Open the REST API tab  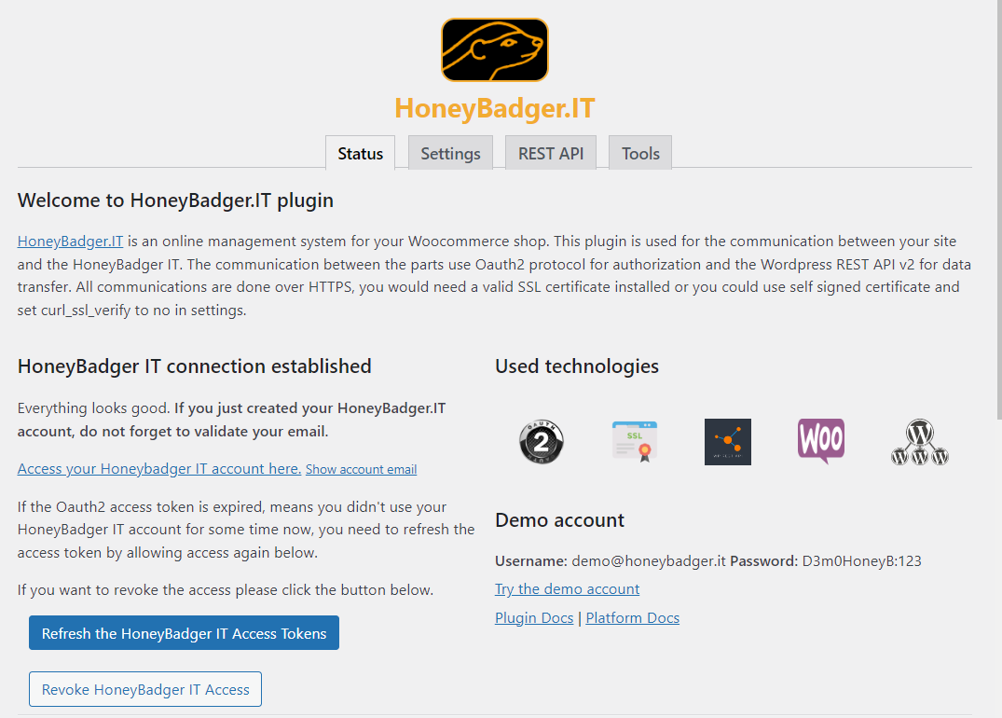pos(550,153)
